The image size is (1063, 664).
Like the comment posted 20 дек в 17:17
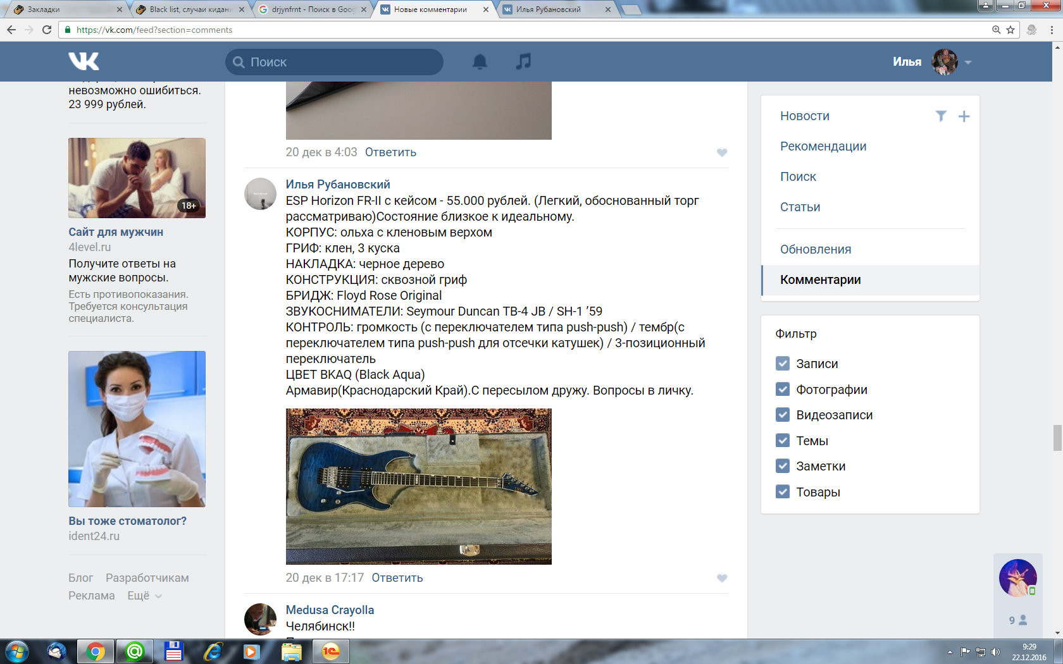pyautogui.click(x=722, y=578)
